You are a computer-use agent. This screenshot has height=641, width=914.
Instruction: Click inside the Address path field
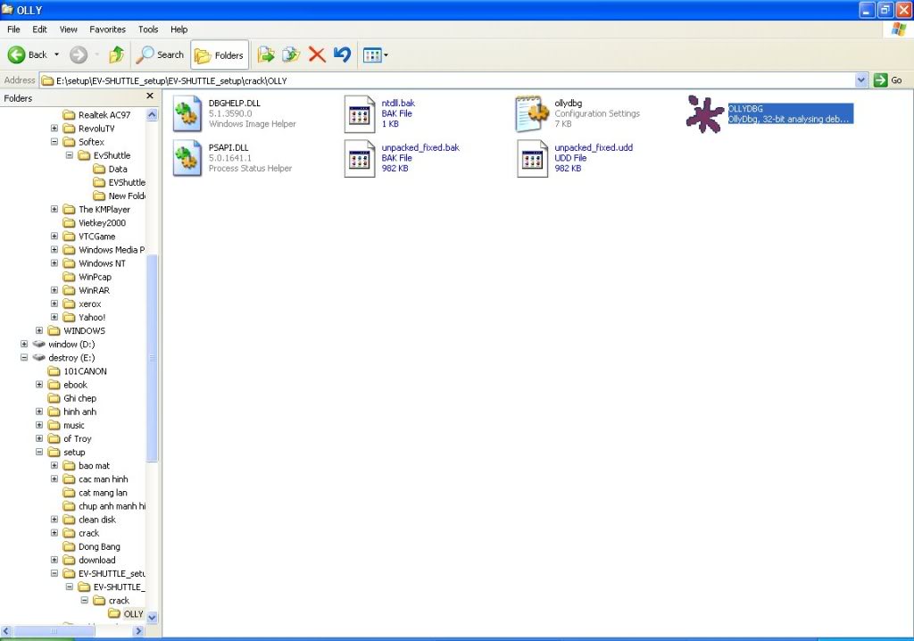(447, 80)
